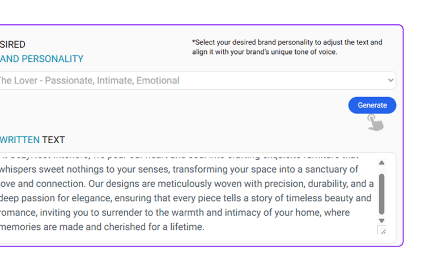Click inside the rewritten text area

[187, 199]
